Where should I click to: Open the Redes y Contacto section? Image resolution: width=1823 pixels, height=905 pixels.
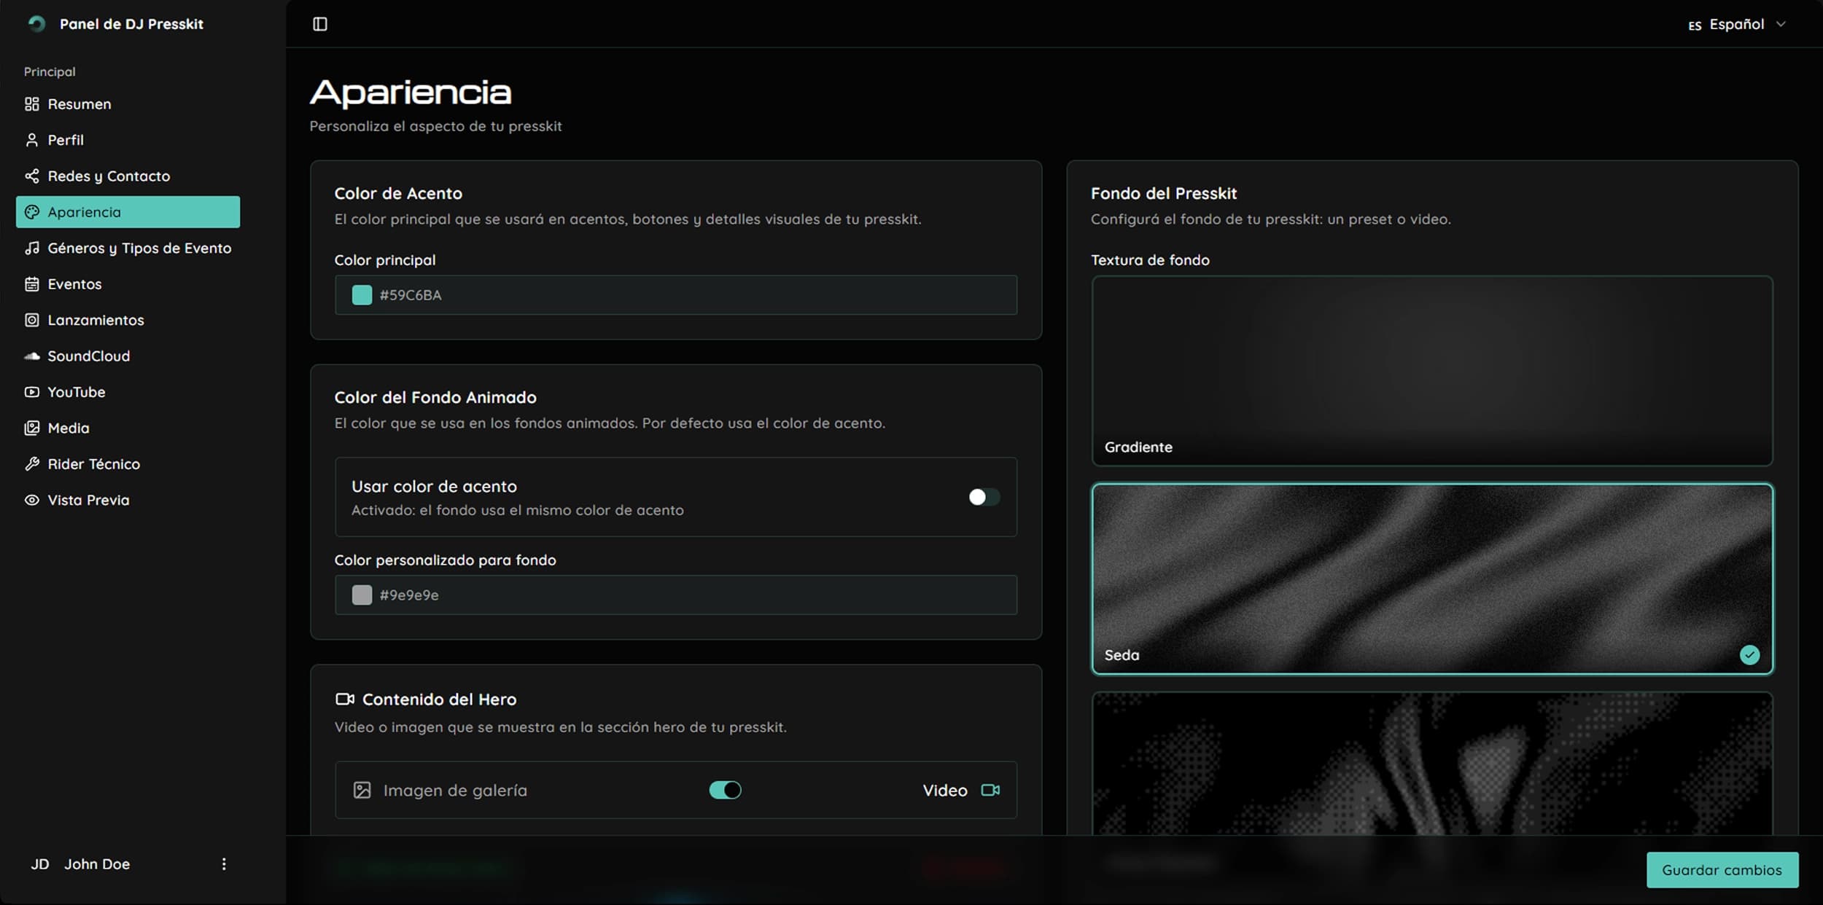[x=108, y=176]
